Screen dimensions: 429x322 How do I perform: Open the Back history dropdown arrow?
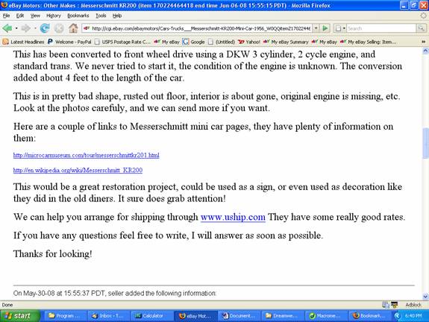pyautogui.click(x=16, y=28)
